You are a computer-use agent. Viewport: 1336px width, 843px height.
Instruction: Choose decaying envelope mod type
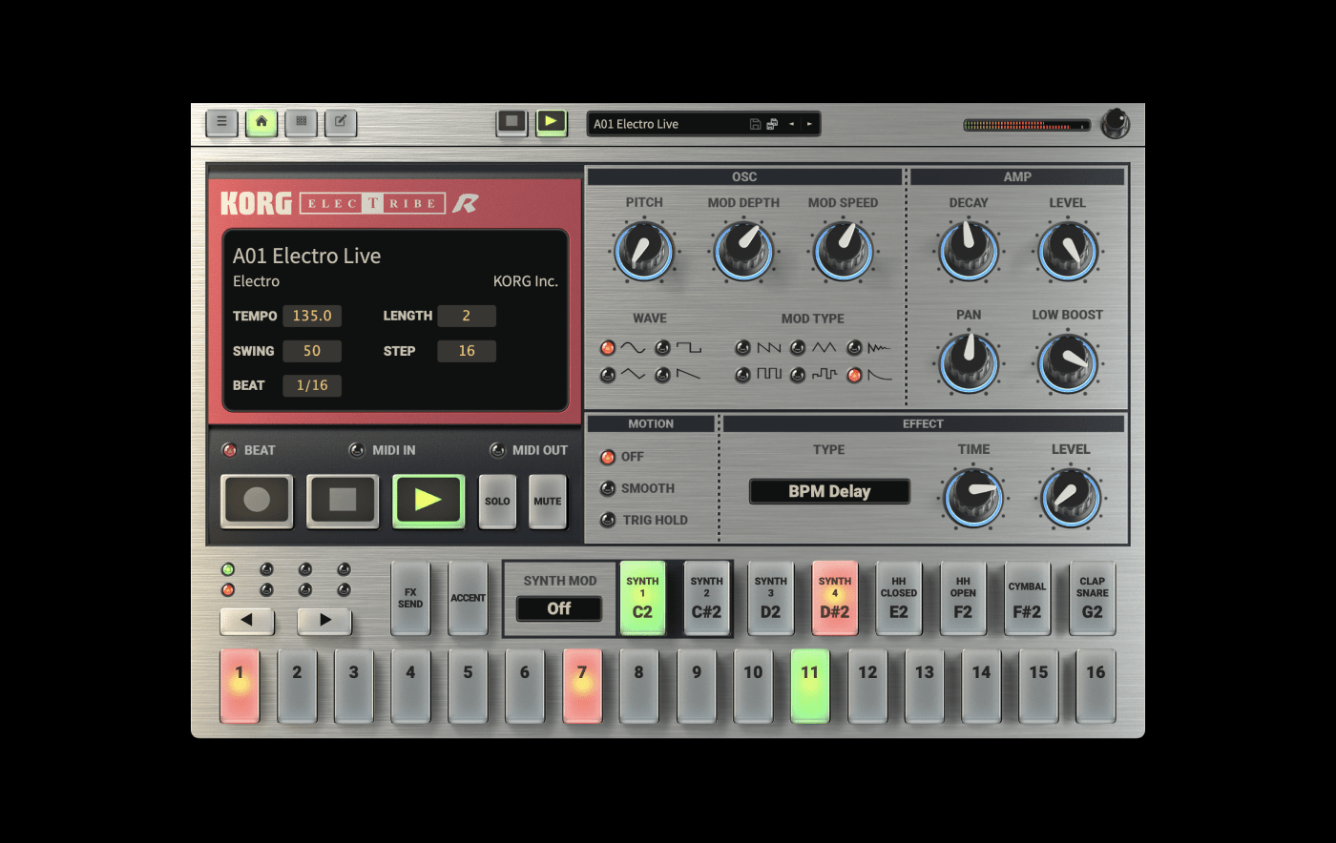[x=854, y=376]
